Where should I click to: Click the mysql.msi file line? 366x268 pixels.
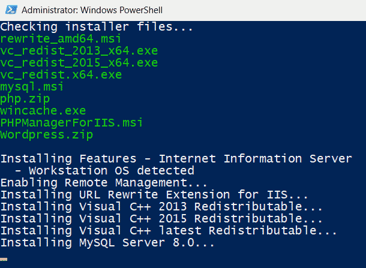[32, 87]
